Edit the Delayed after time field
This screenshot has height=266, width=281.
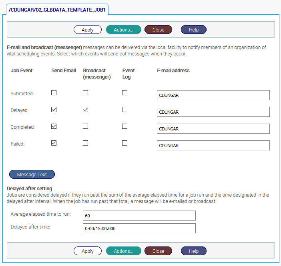(x=139, y=229)
